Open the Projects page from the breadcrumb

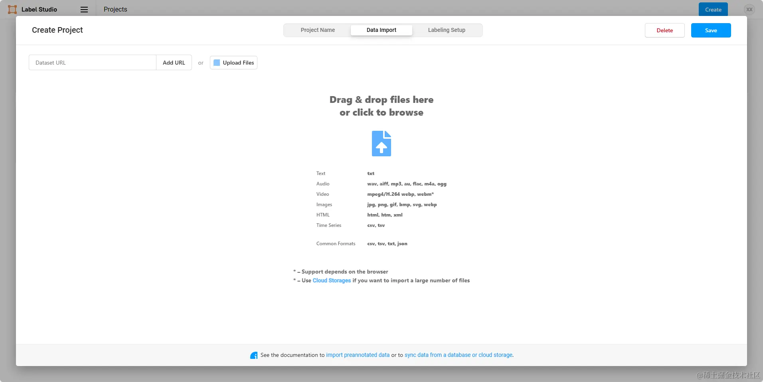[115, 9]
